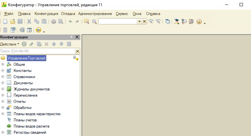Click the Поиск (Ctrl+Alt+M) input field

(37, 51)
